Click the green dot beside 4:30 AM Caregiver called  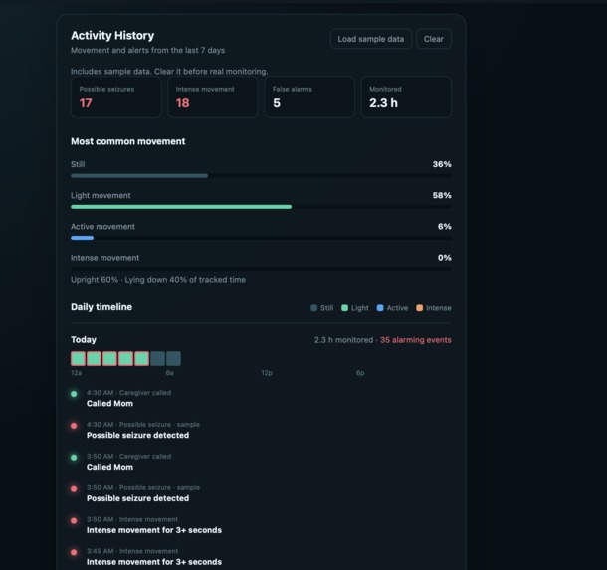74,394
